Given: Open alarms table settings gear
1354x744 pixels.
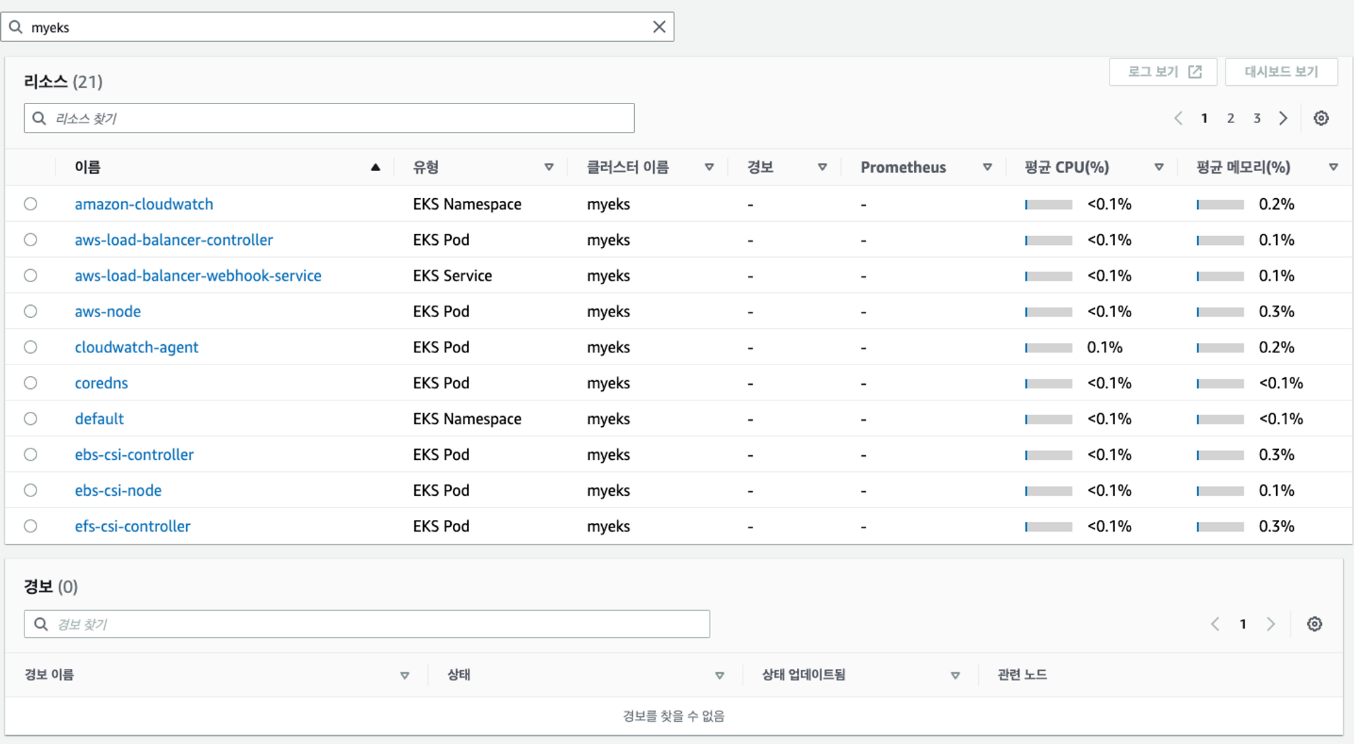Looking at the screenshot, I should (x=1314, y=624).
